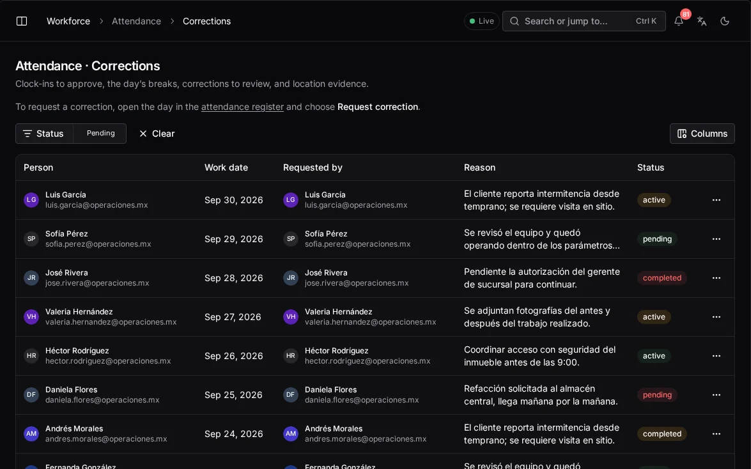Click the Pending filter value chip
This screenshot has height=469, width=751.
[100, 133]
